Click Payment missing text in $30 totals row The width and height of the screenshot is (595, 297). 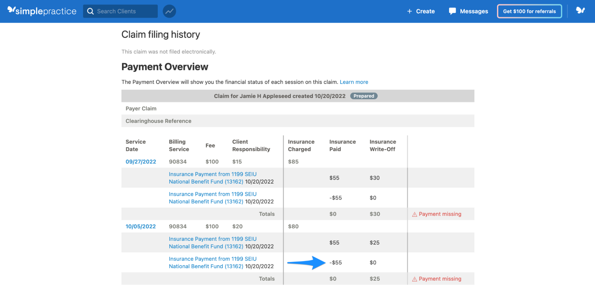[x=440, y=214]
